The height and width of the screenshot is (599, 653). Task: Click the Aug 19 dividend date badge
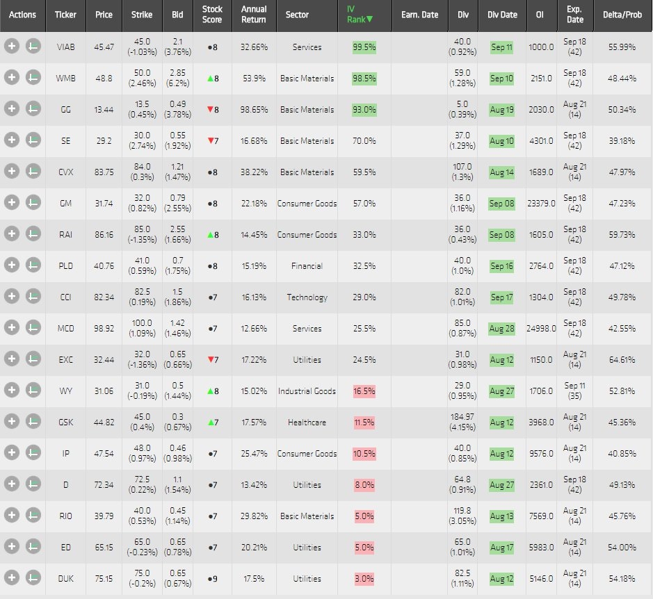tap(501, 110)
